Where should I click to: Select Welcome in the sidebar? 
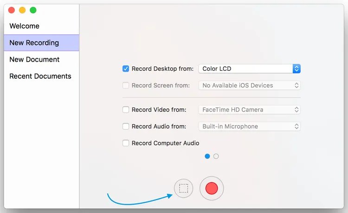pyautogui.click(x=25, y=26)
